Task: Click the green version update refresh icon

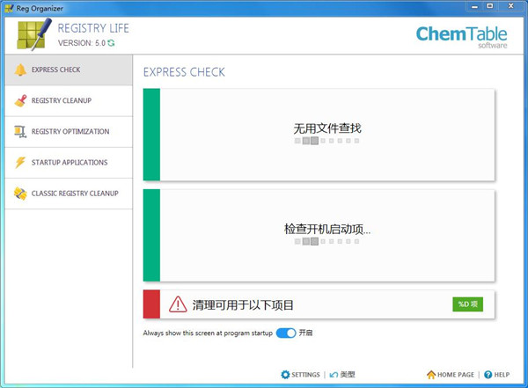Action: 111,43
